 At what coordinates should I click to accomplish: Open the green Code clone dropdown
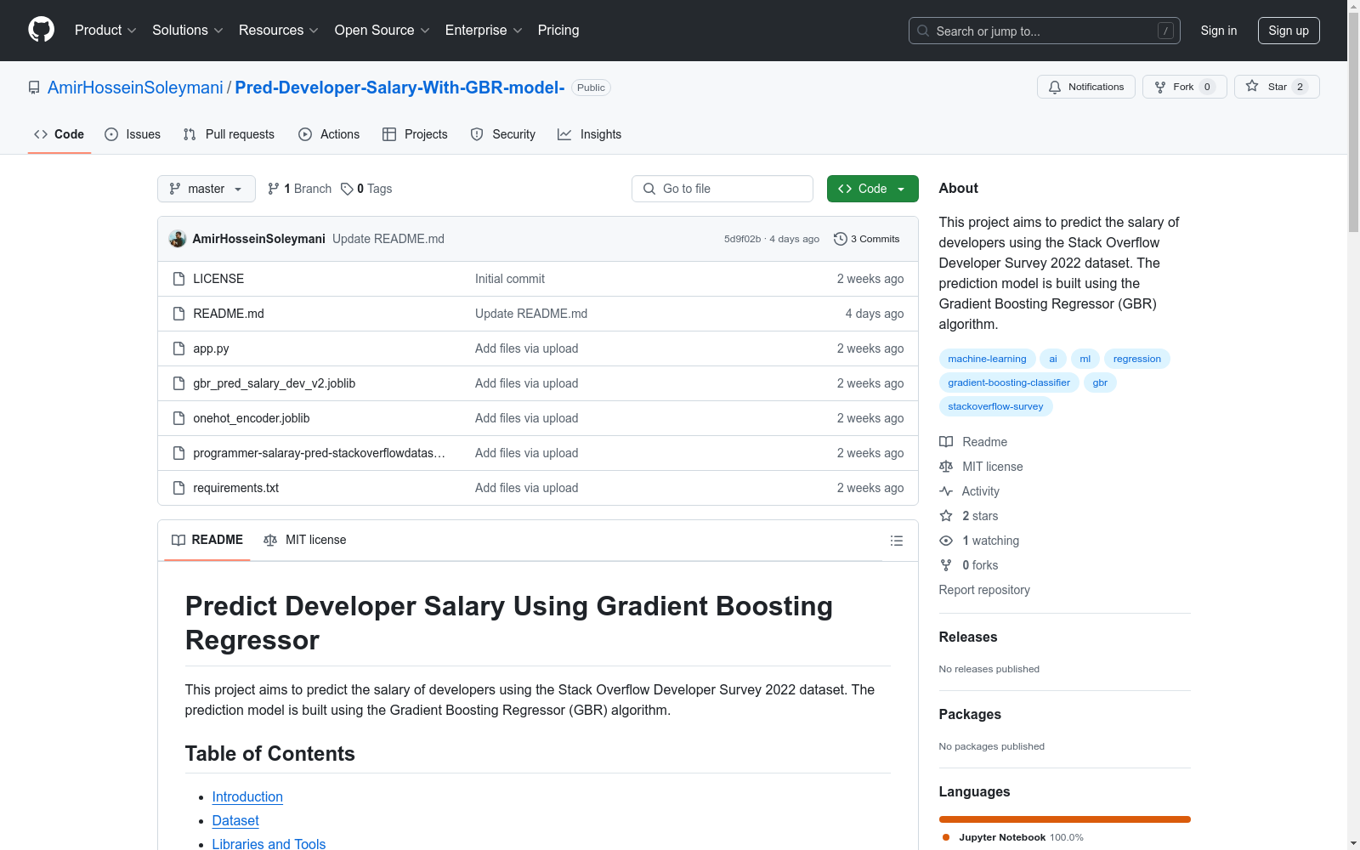tap(873, 189)
